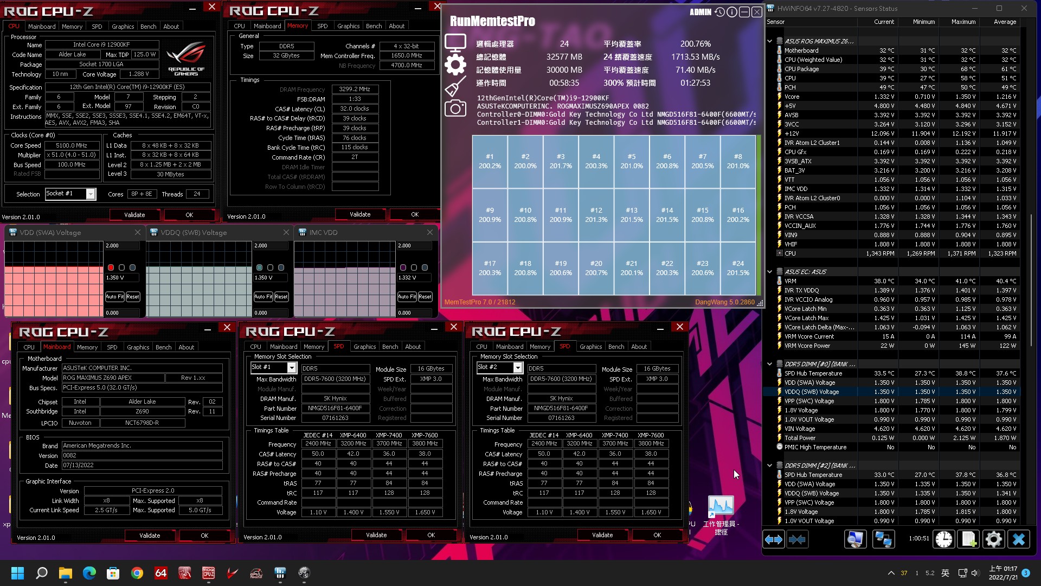1041x586 pixels.
Task: Select middle radio in VDDQ (SWB) graph
Action: [x=270, y=267]
